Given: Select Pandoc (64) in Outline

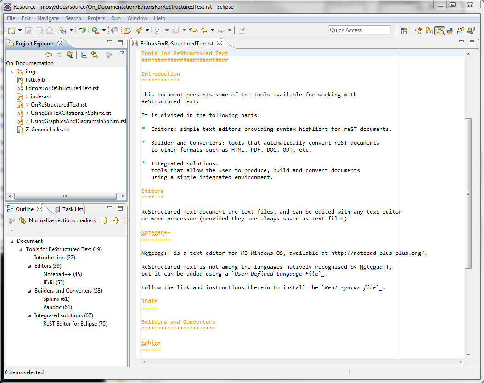Looking at the screenshot, I should tap(57, 307).
